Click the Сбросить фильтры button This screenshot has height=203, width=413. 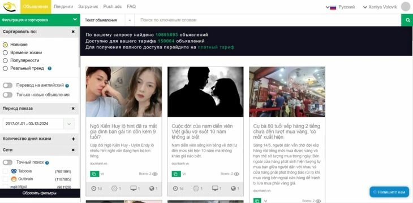point(40,193)
